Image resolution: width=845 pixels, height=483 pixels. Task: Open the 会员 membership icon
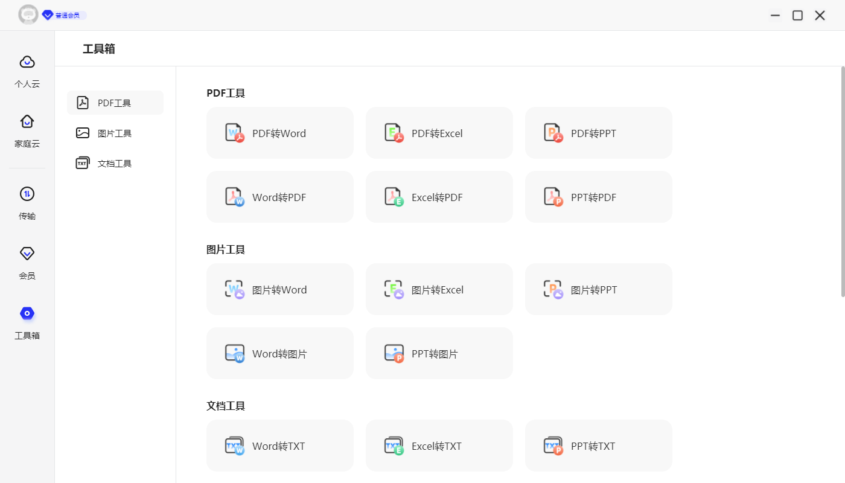coord(27,261)
